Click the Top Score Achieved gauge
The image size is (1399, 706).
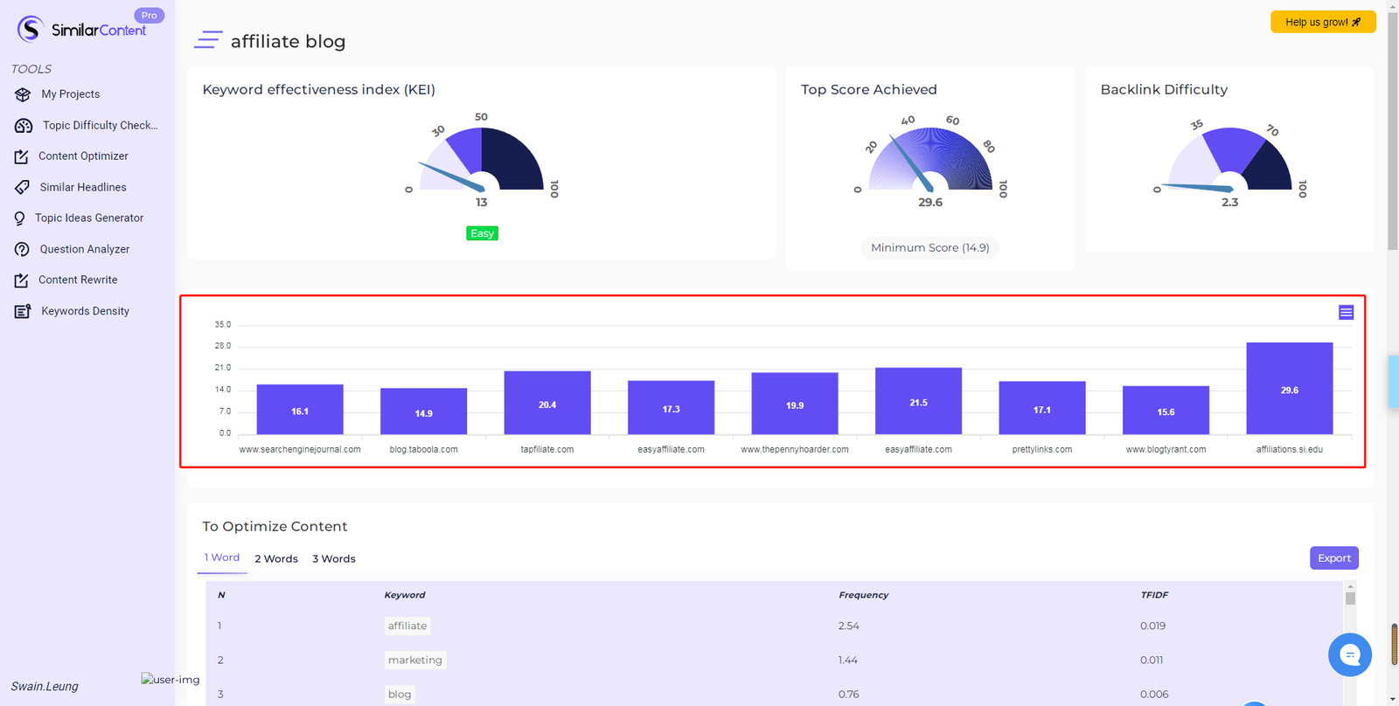(x=930, y=159)
